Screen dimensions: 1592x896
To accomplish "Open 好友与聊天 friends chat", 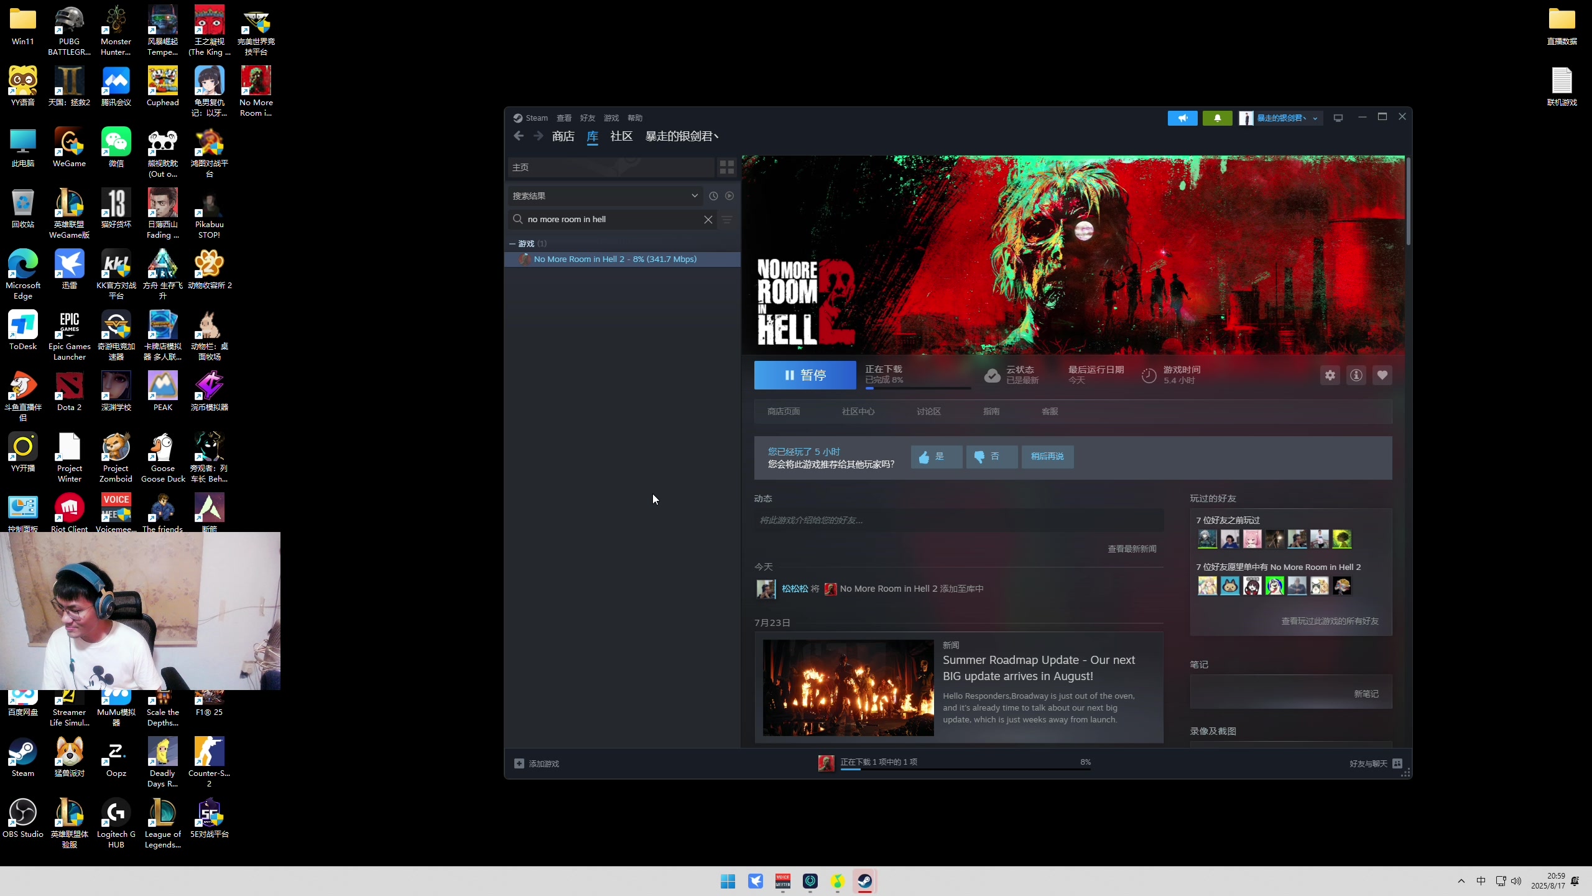I will click(1375, 763).
